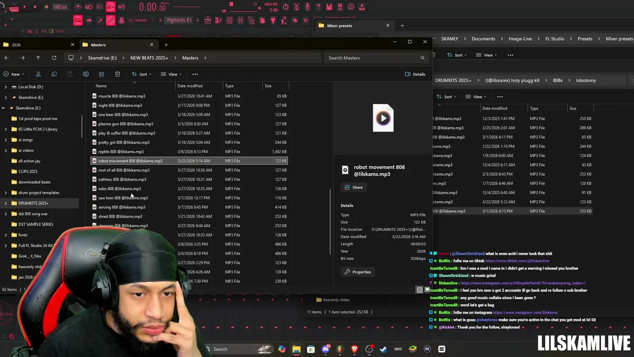
Task: Click the 808s breadcrumb in rear window
Action: (558, 80)
